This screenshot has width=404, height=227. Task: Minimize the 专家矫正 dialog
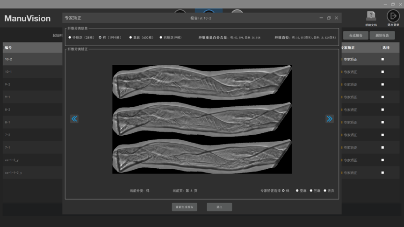(321, 18)
